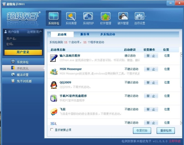The image size is (184, 145).
Task: Click the 设置操作 column header
Action: pyautogui.click(x=149, y=50)
